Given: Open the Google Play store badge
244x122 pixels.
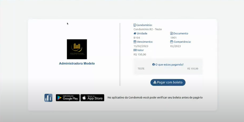Looking at the screenshot, I should tap(68, 98).
